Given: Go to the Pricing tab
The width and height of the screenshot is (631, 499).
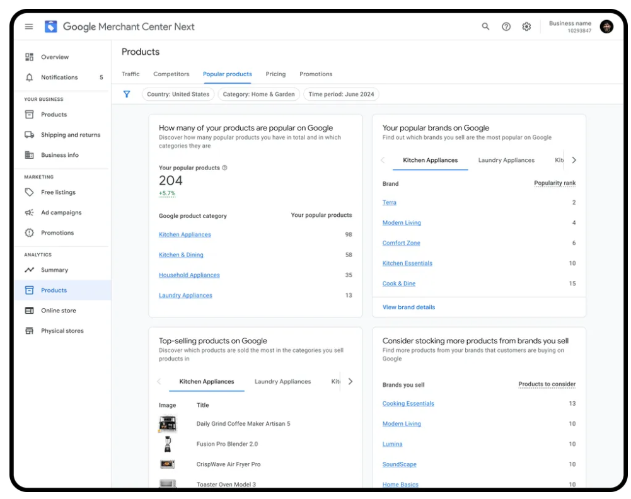Looking at the screenshot, I should tap(275, 74).
